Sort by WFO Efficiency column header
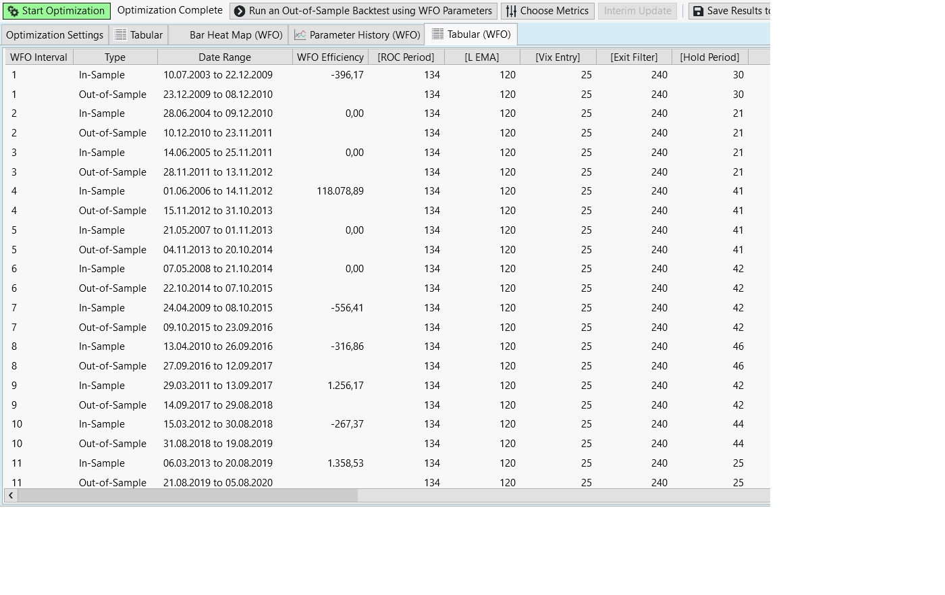 (x=330, y=57)
